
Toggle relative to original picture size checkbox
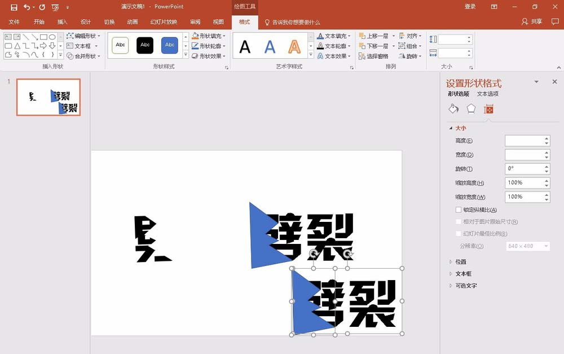(458, 221)
